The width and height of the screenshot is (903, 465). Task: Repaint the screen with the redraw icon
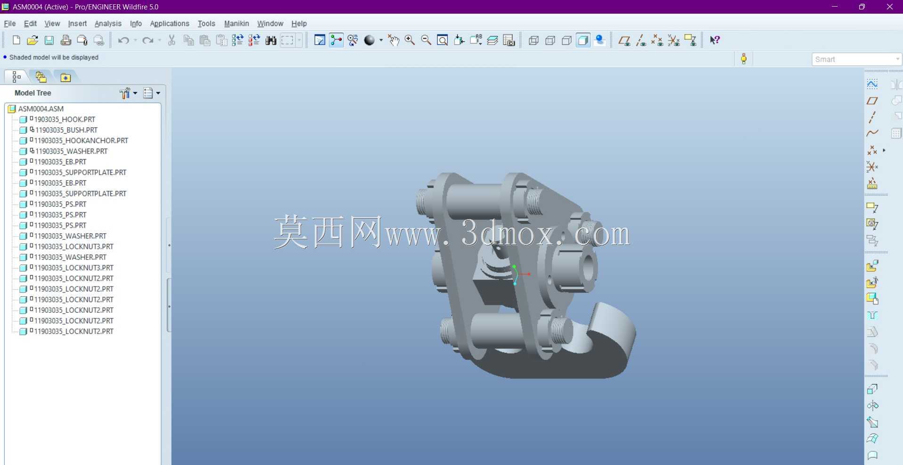(x=320, y=41)
